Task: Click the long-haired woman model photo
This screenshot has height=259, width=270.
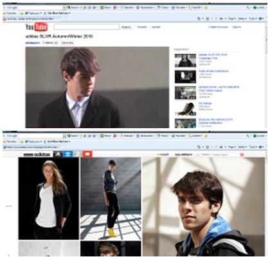Action: [x=49, y=198]
